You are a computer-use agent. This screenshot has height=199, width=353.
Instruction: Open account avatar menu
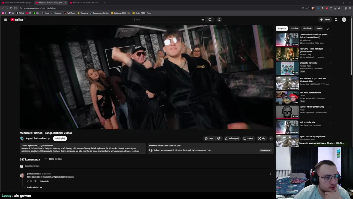pyautogui.click(x=344, y=20)
